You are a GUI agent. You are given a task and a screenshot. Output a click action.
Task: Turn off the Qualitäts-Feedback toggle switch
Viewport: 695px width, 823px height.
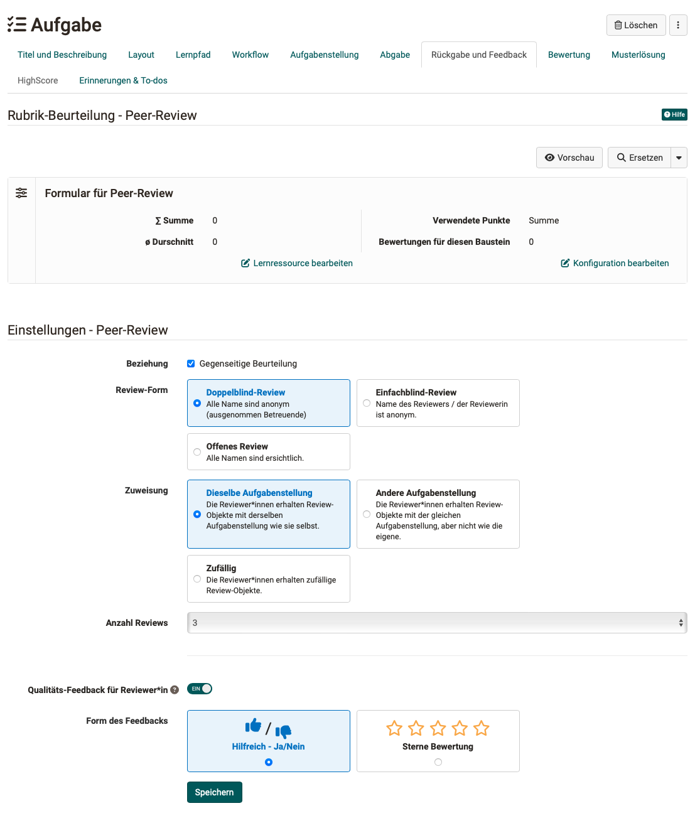point(200,689)
